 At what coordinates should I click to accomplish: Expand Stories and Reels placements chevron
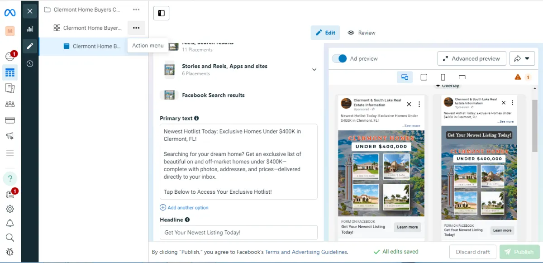tap(314, 70)
